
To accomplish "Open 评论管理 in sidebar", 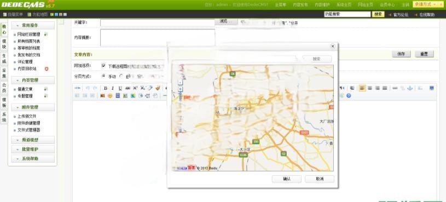I will [25, 62].
